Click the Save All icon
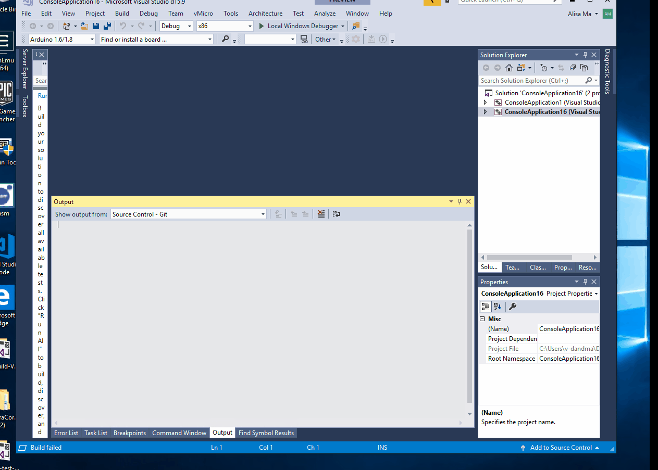This screenshot has height=470, width=658. point(107,26)
